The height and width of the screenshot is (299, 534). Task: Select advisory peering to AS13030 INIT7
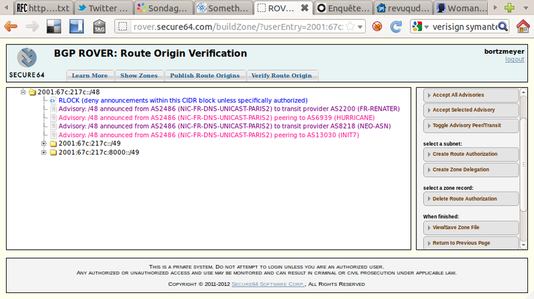(x=209, y=135)
